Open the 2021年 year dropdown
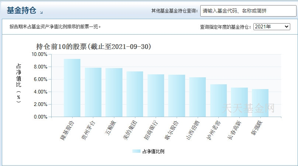Viewport: 298px width, 166px height. coord(272,27)
